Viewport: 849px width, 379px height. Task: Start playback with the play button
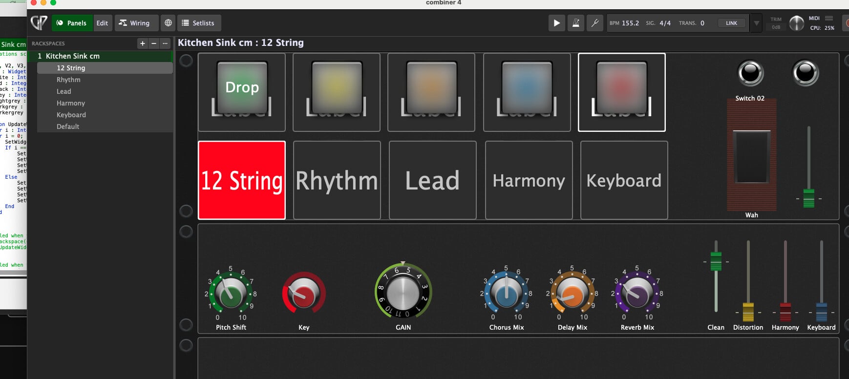(x=556, y=23)
